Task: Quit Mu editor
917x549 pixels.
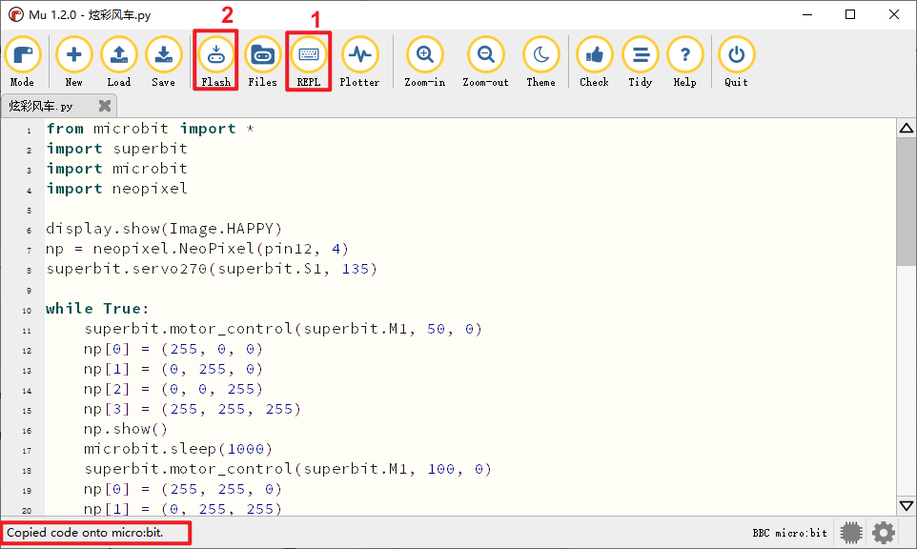Action: pyautogui.click(x=736, y=61)
